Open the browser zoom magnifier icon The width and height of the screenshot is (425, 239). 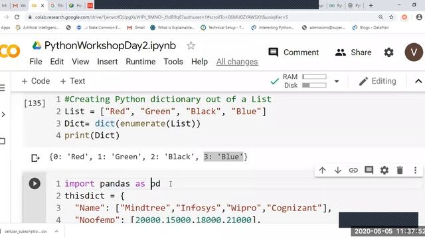381,17
